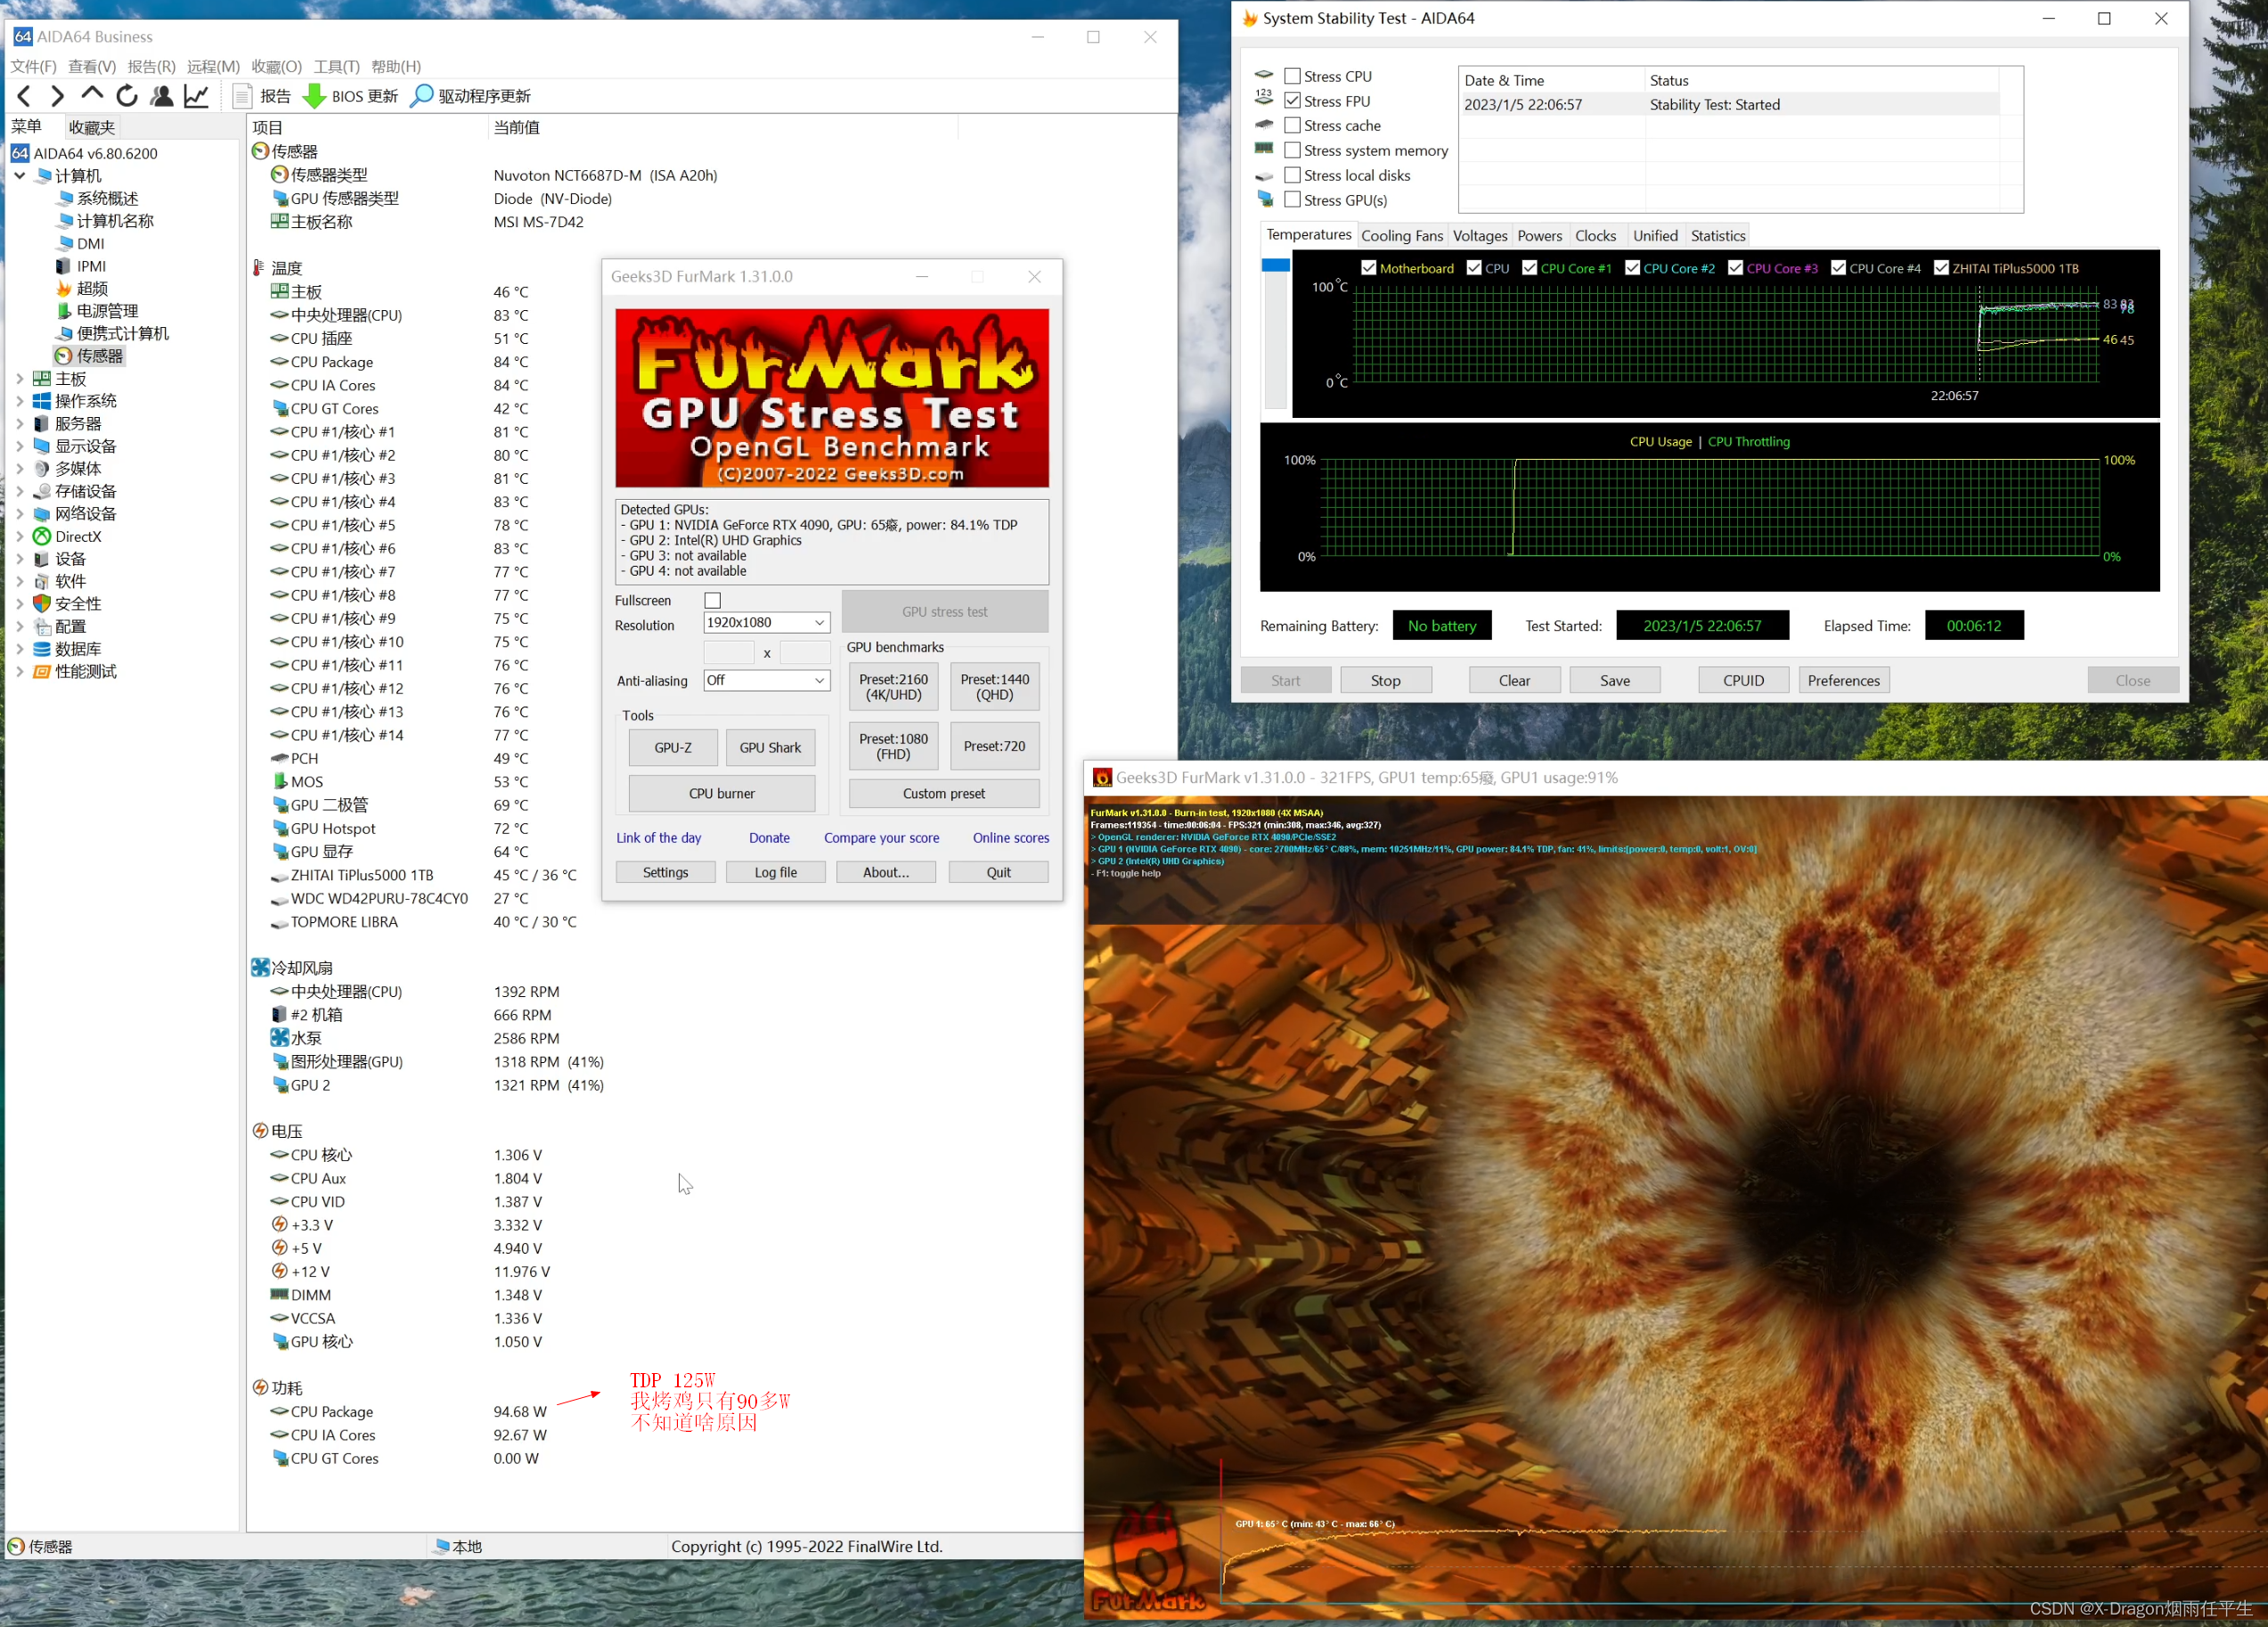The height and width of the screenshot is (1627, 2268).
Task: Click the Preset:1080 (FHD) button
Action: (x=893, y=745)
